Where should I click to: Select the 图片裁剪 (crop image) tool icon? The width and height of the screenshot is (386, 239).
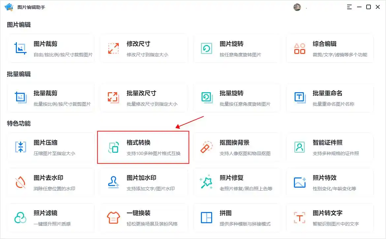pyautogui.click(x=20, y=48)
